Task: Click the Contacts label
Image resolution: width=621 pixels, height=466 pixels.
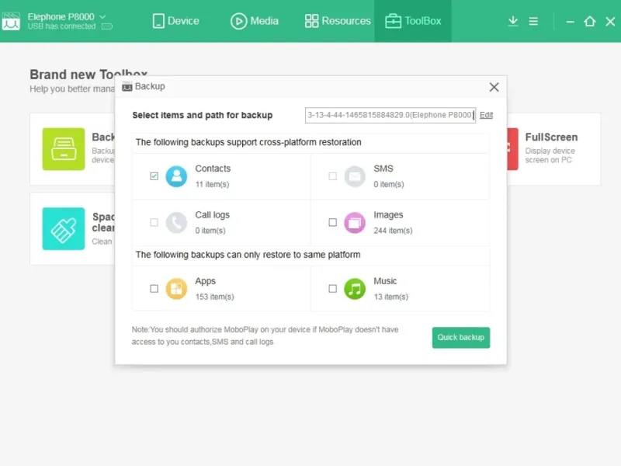Action: coord(213,169)
